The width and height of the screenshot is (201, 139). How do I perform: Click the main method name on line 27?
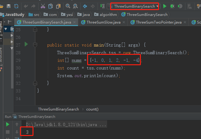pos(99,45)
